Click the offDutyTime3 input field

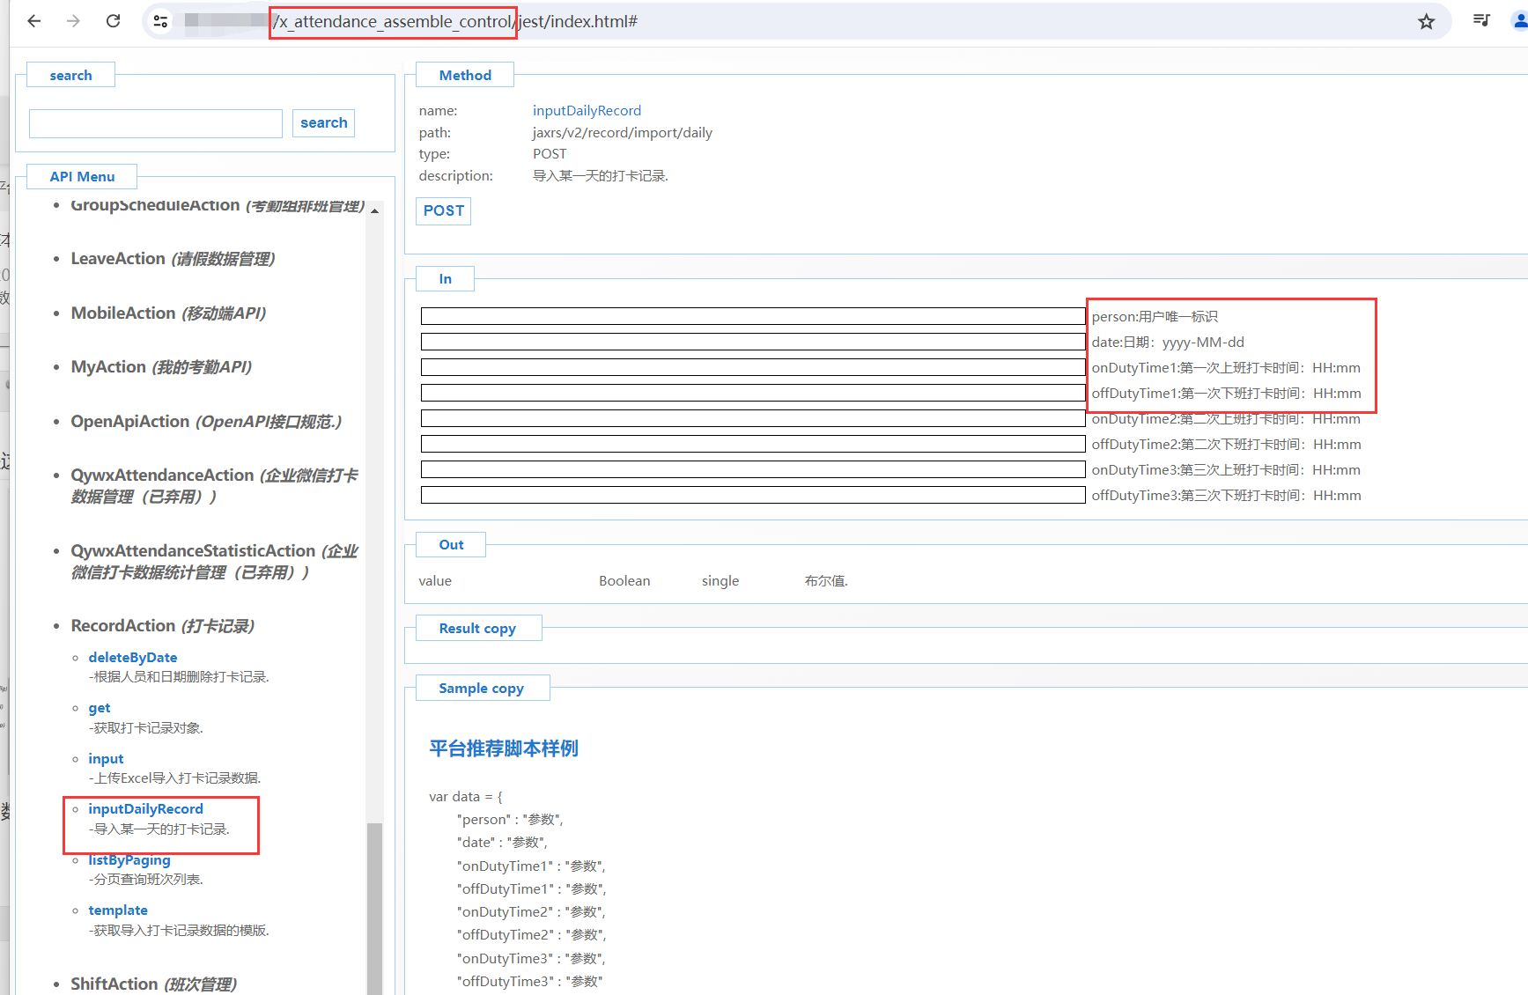click(x=753, y=495)
